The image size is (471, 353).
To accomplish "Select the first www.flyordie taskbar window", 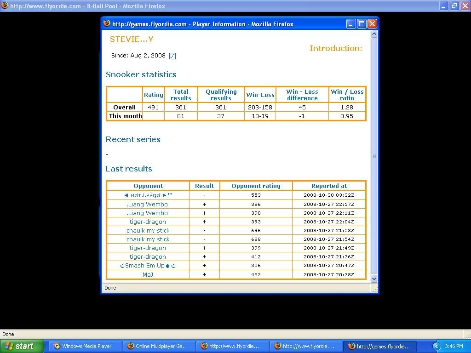I will click(x=231, y=346).
